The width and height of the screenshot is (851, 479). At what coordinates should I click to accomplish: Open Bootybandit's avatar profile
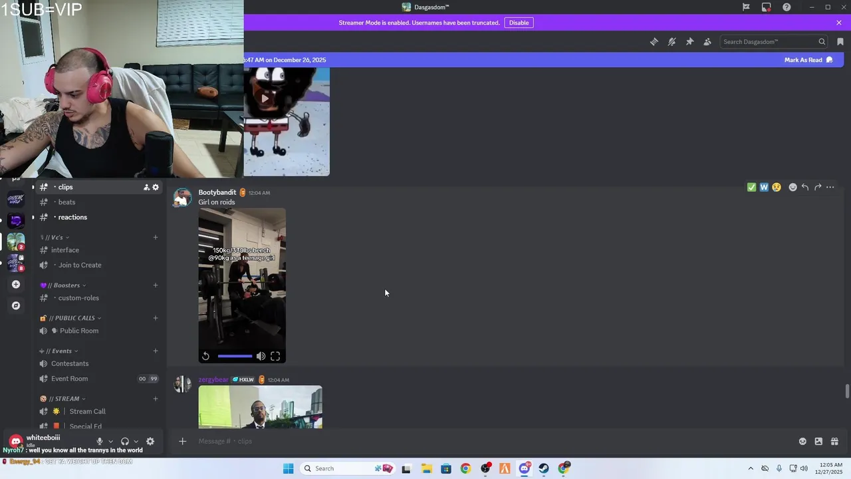(x=182, y=198)
